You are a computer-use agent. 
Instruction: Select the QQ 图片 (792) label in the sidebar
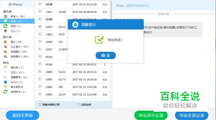pos(20,47)
